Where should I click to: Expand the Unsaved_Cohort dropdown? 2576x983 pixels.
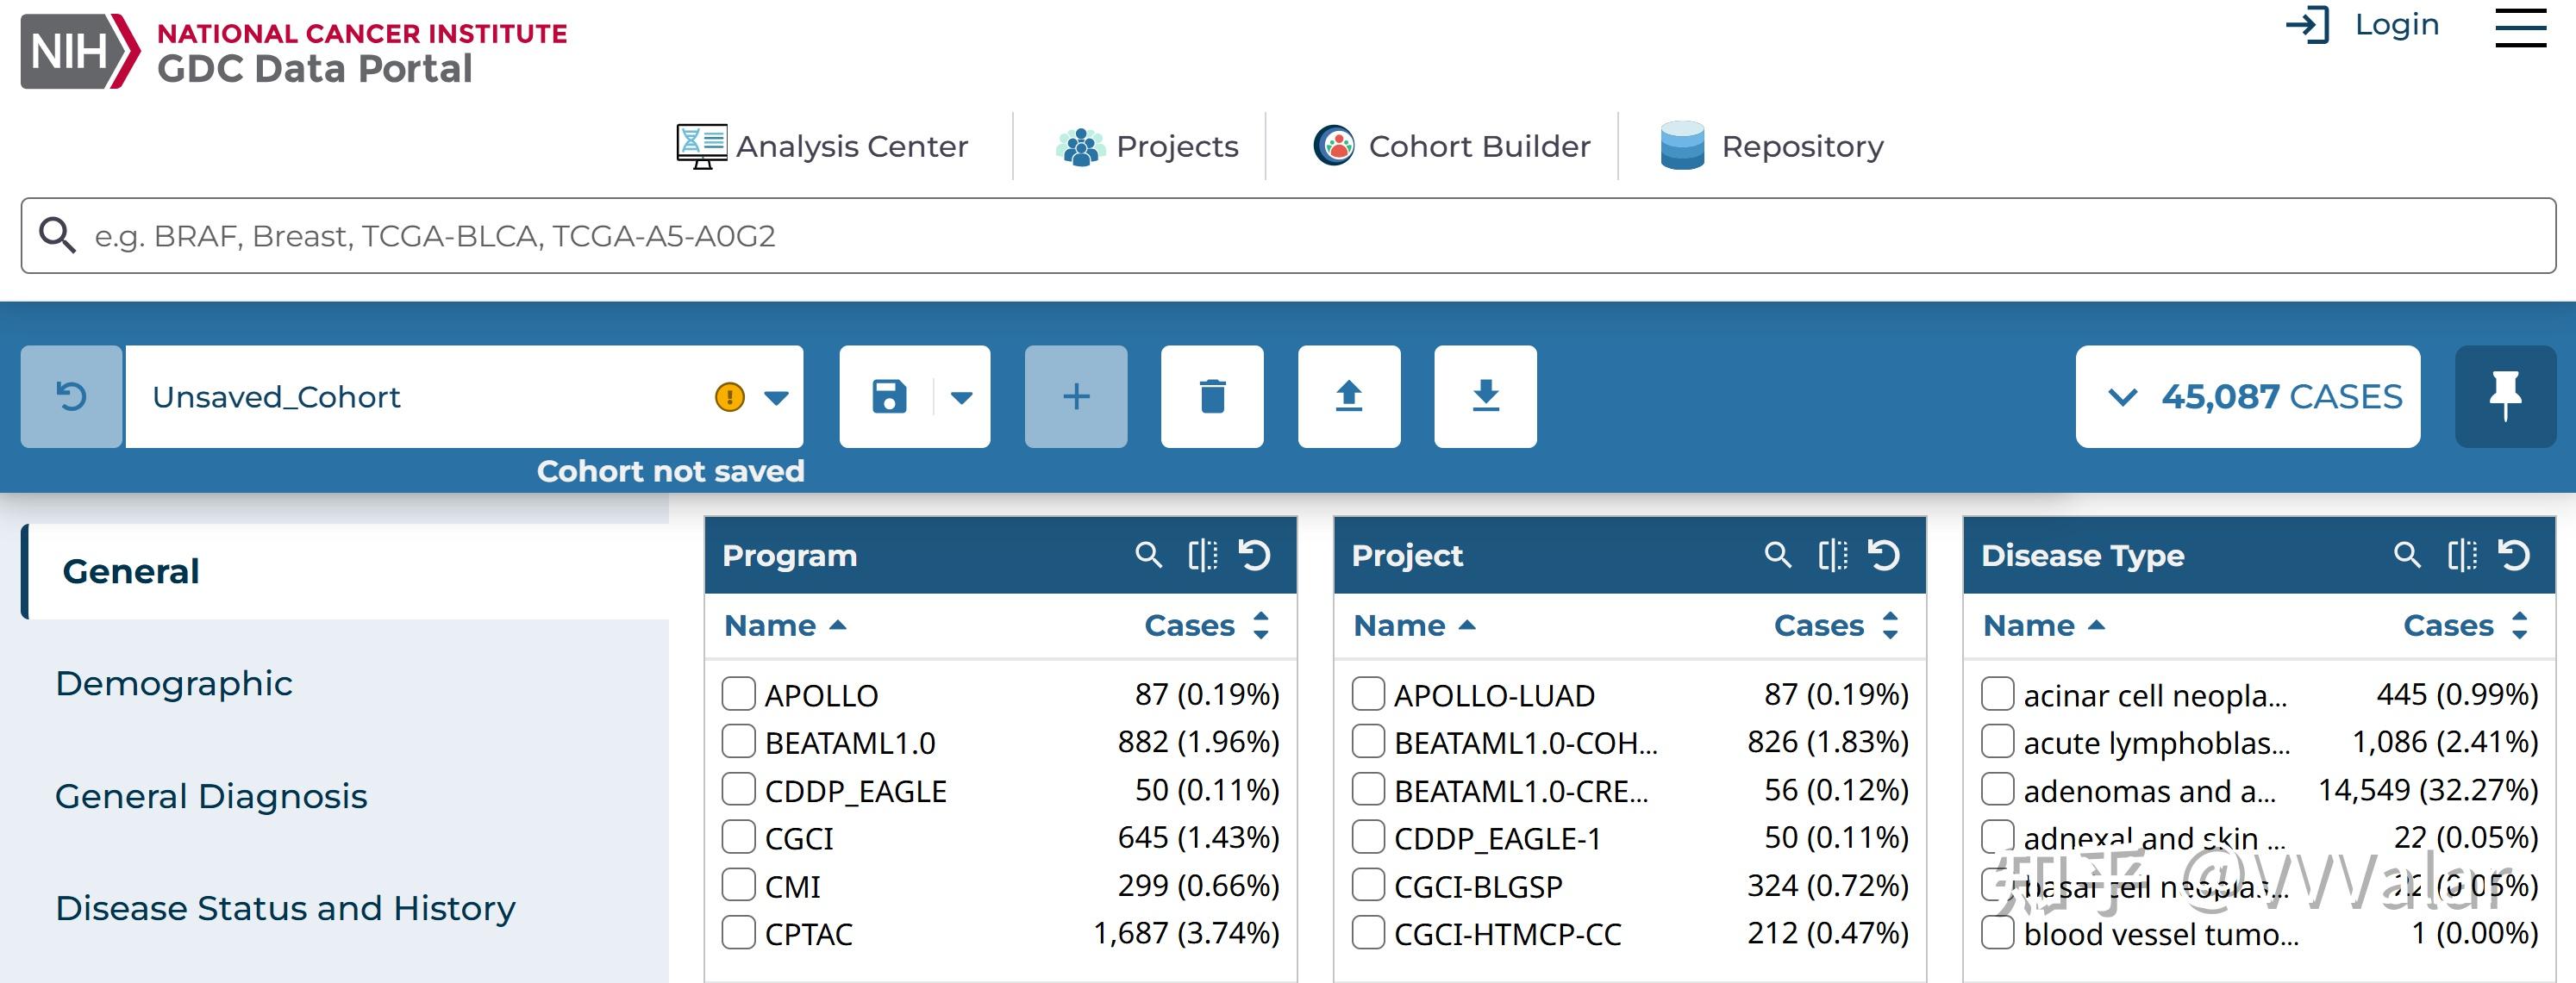pyautogui.click(x=776, y=398)
